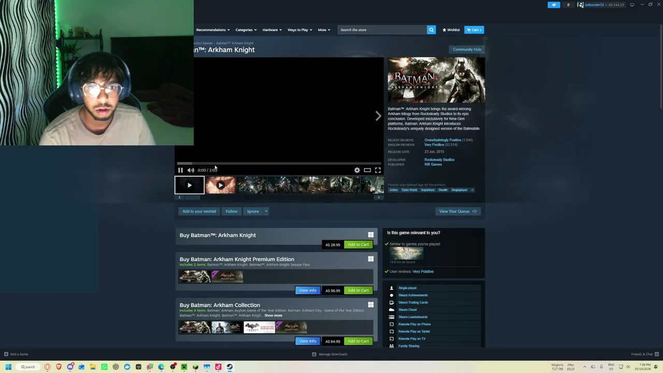Open the Cart button
Viewport: 663px width, 373px height.
coord(474,30)
